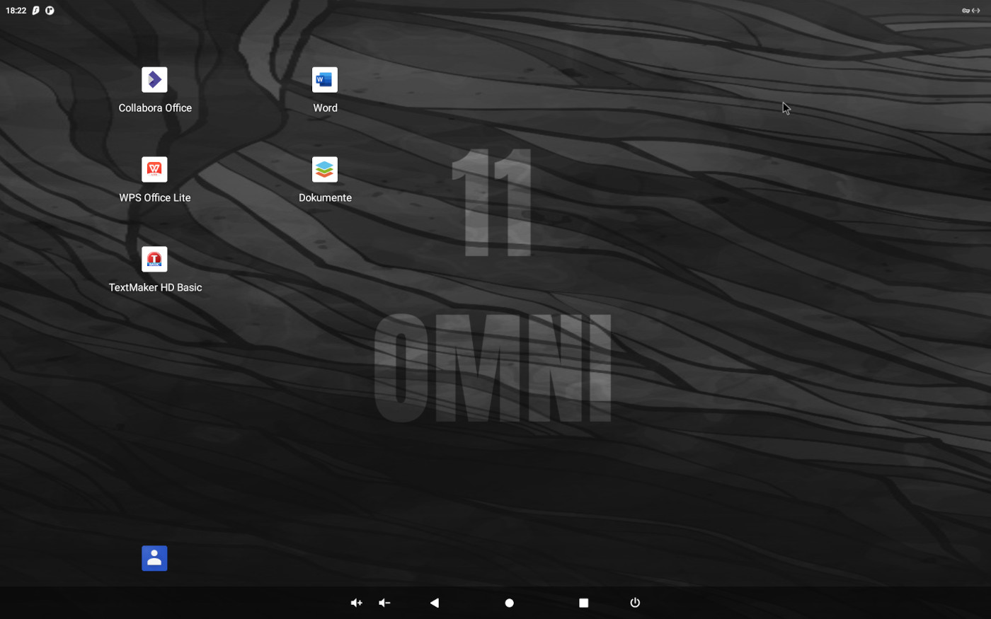
Task: Tap the VPN key icon in status bar
Action: [966, 11]
